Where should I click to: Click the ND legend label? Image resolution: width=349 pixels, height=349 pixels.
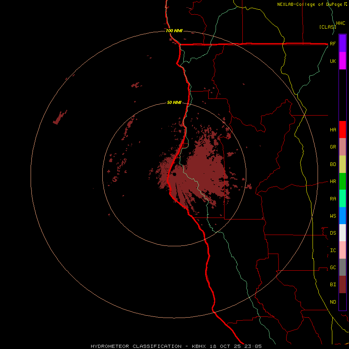(x=333, y=302)
